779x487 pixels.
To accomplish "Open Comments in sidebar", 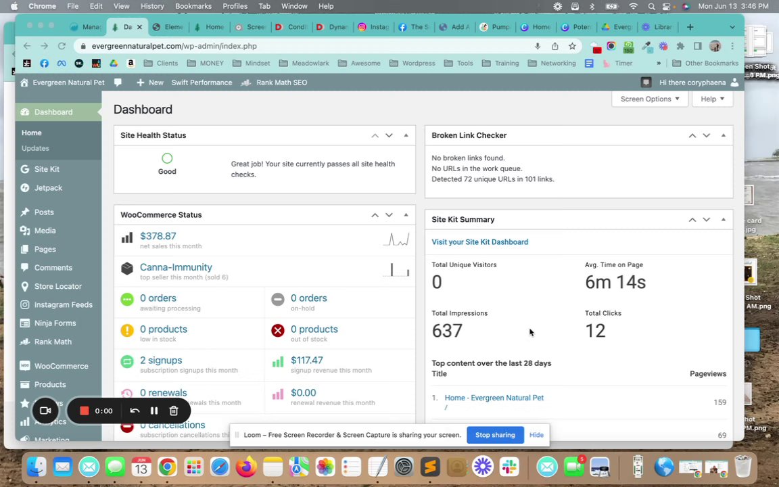I will click(x=53, y=267).
